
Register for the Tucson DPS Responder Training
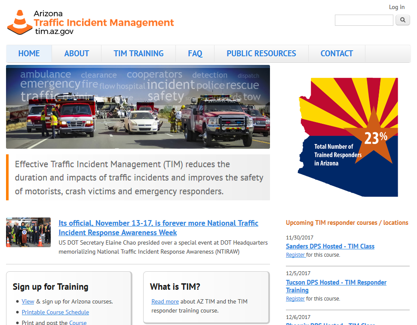[295, 298]
